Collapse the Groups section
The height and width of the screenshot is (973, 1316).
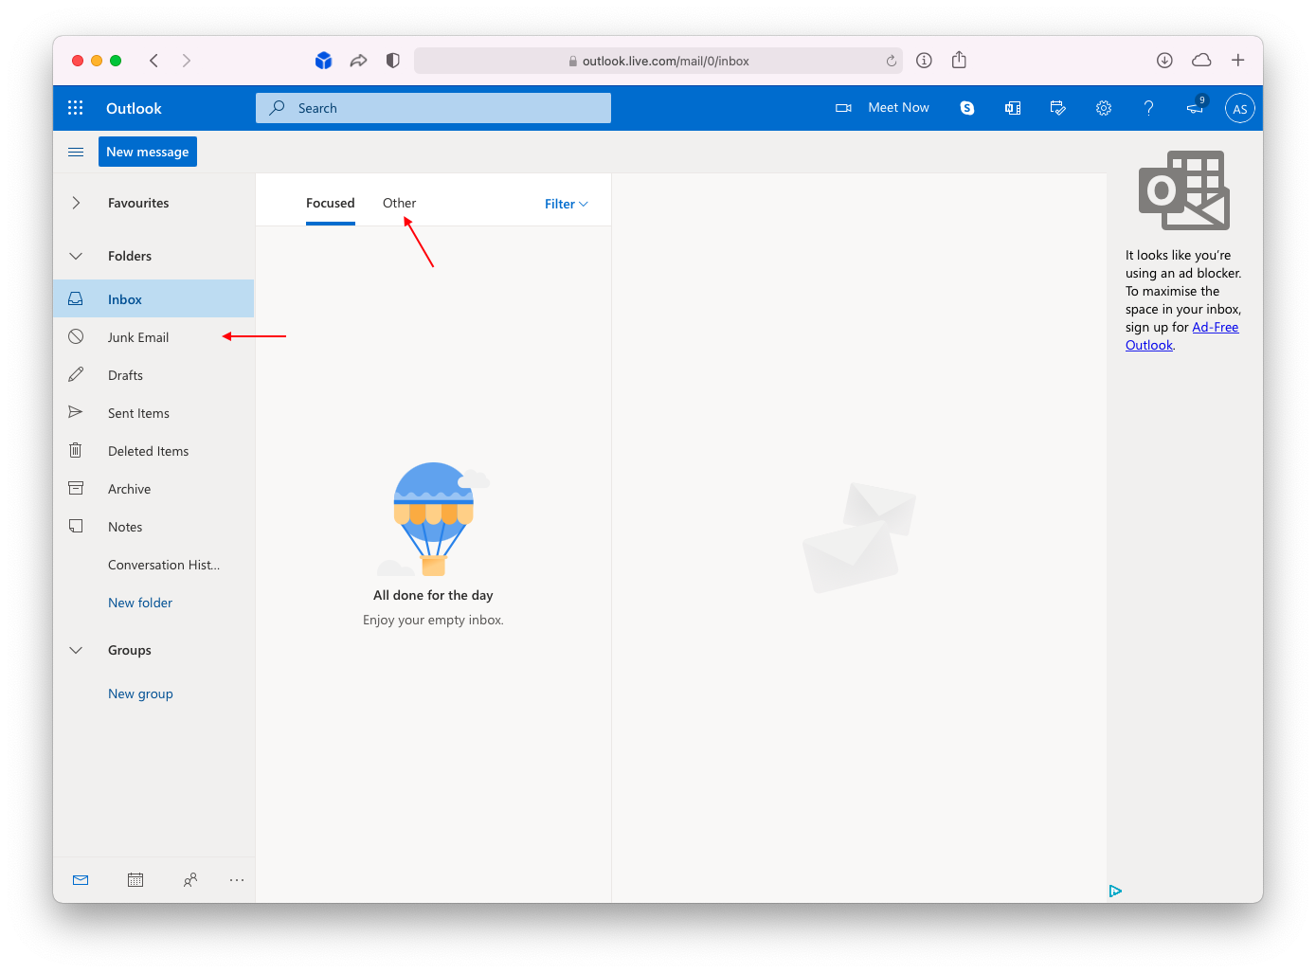point(76,650)
